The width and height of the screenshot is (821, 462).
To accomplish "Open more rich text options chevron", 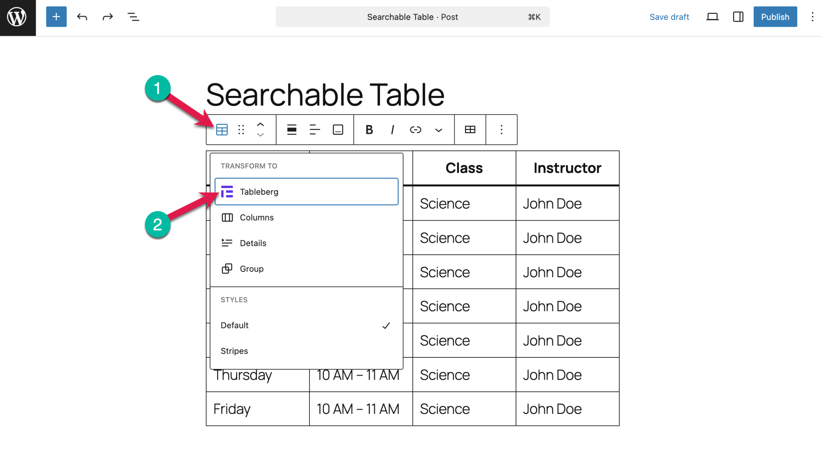I will pos(438,130).
